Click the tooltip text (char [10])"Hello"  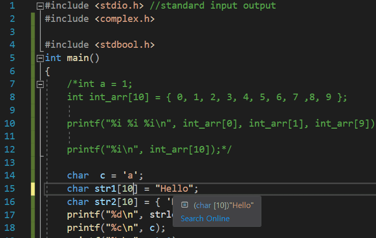click(224, 205)
